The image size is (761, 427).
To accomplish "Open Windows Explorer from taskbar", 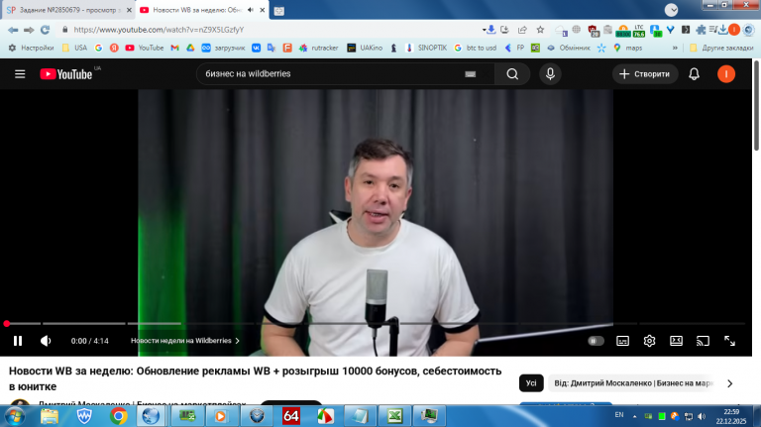I will (49, 416).
